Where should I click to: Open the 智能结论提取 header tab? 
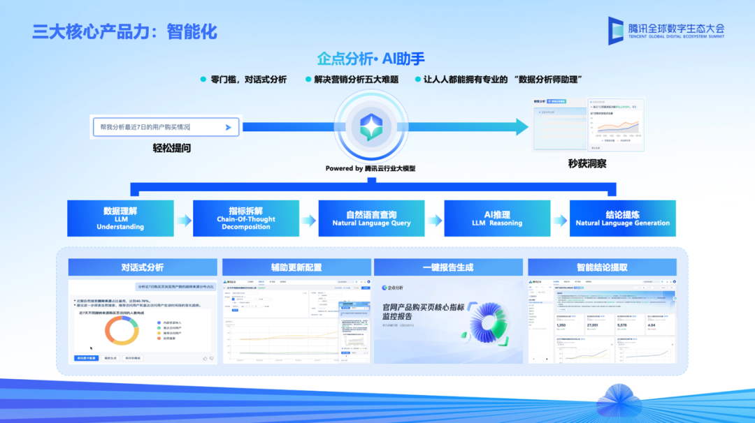tap(603, 267)
